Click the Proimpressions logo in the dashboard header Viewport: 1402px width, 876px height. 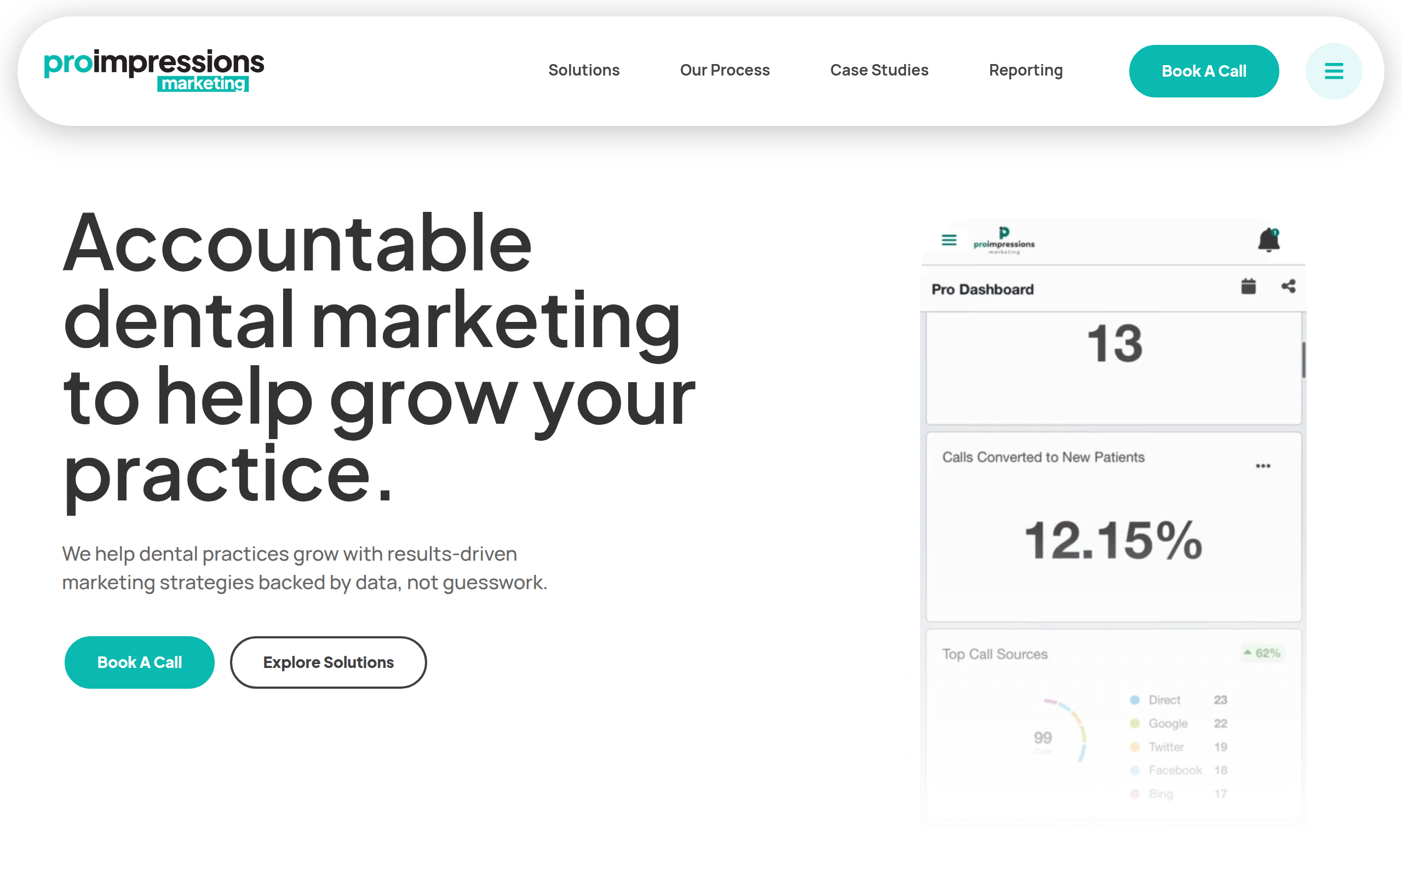(1003, 240)
